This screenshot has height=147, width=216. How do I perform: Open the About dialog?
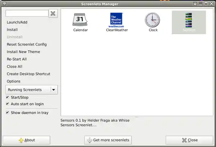click(26, 140)
